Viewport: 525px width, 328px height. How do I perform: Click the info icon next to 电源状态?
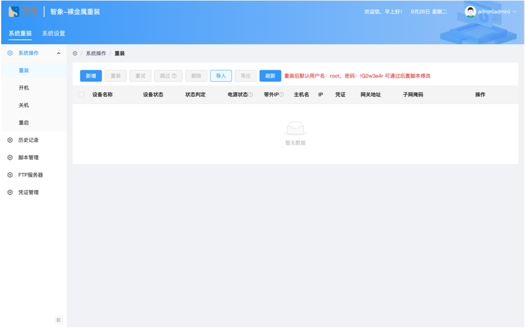coord(250,95)
